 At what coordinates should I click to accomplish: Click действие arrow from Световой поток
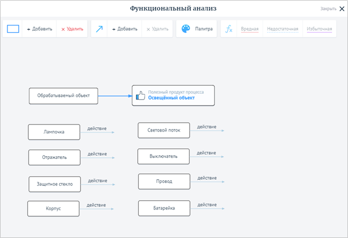click(x=207, y=129)
